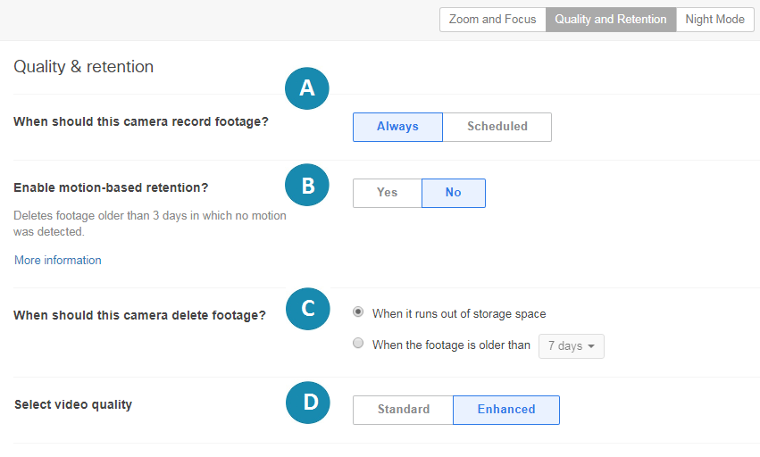Go to the Night Mode tab
The image size is (760, 457).
[x=714, y=20]
